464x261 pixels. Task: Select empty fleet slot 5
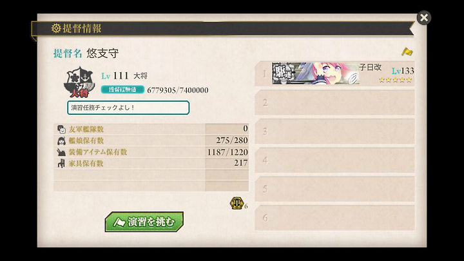(x=334, y=189)
